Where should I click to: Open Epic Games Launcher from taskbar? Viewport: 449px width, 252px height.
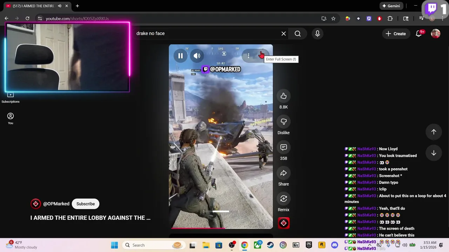click(309, 245)
